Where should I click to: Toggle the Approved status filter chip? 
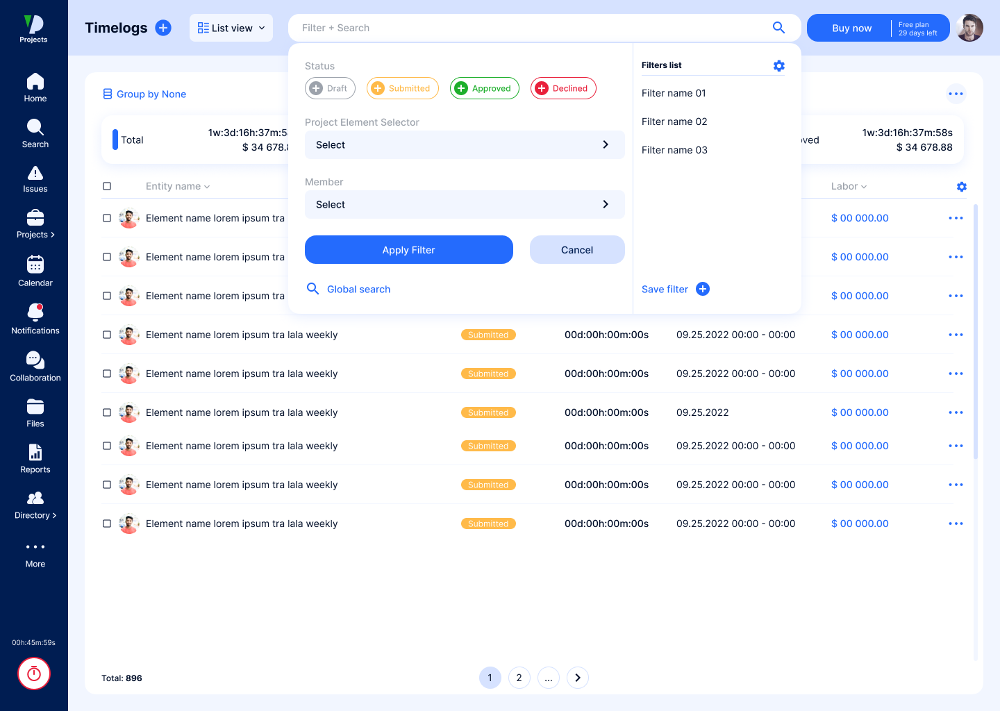(484, 88)
